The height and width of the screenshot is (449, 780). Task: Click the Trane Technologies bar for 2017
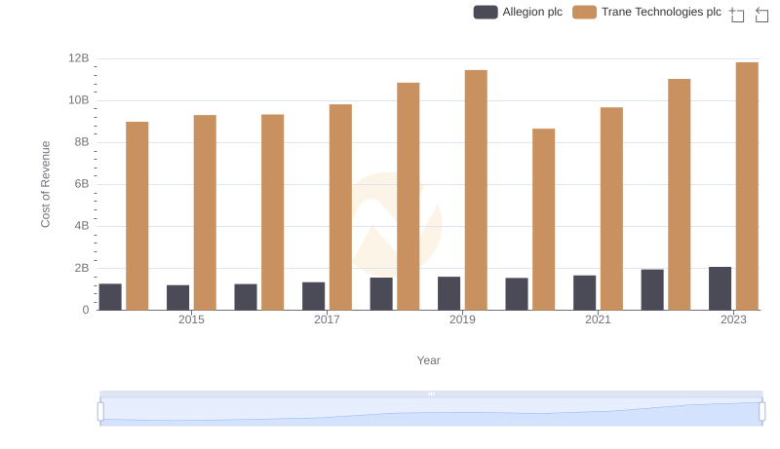point(340,207)
